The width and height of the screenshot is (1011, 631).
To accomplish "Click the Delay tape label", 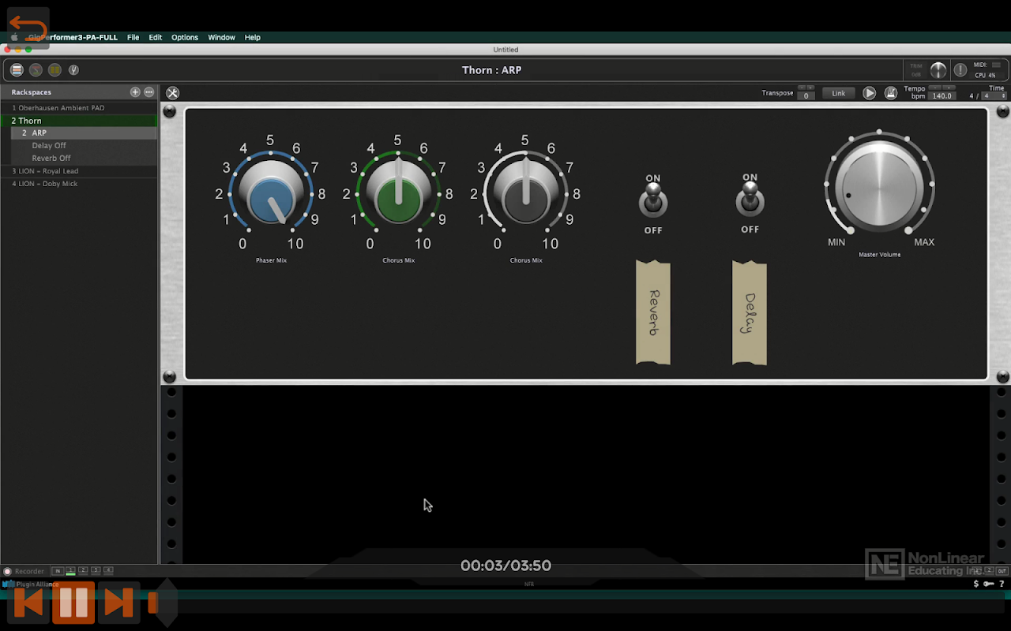I will 750,313.
